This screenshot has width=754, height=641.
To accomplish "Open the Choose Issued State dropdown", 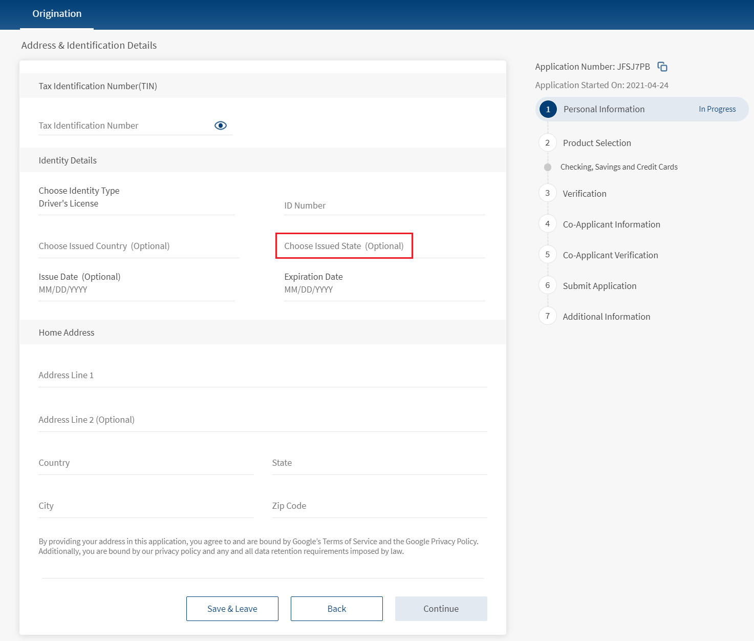I will tap(344, 246).
